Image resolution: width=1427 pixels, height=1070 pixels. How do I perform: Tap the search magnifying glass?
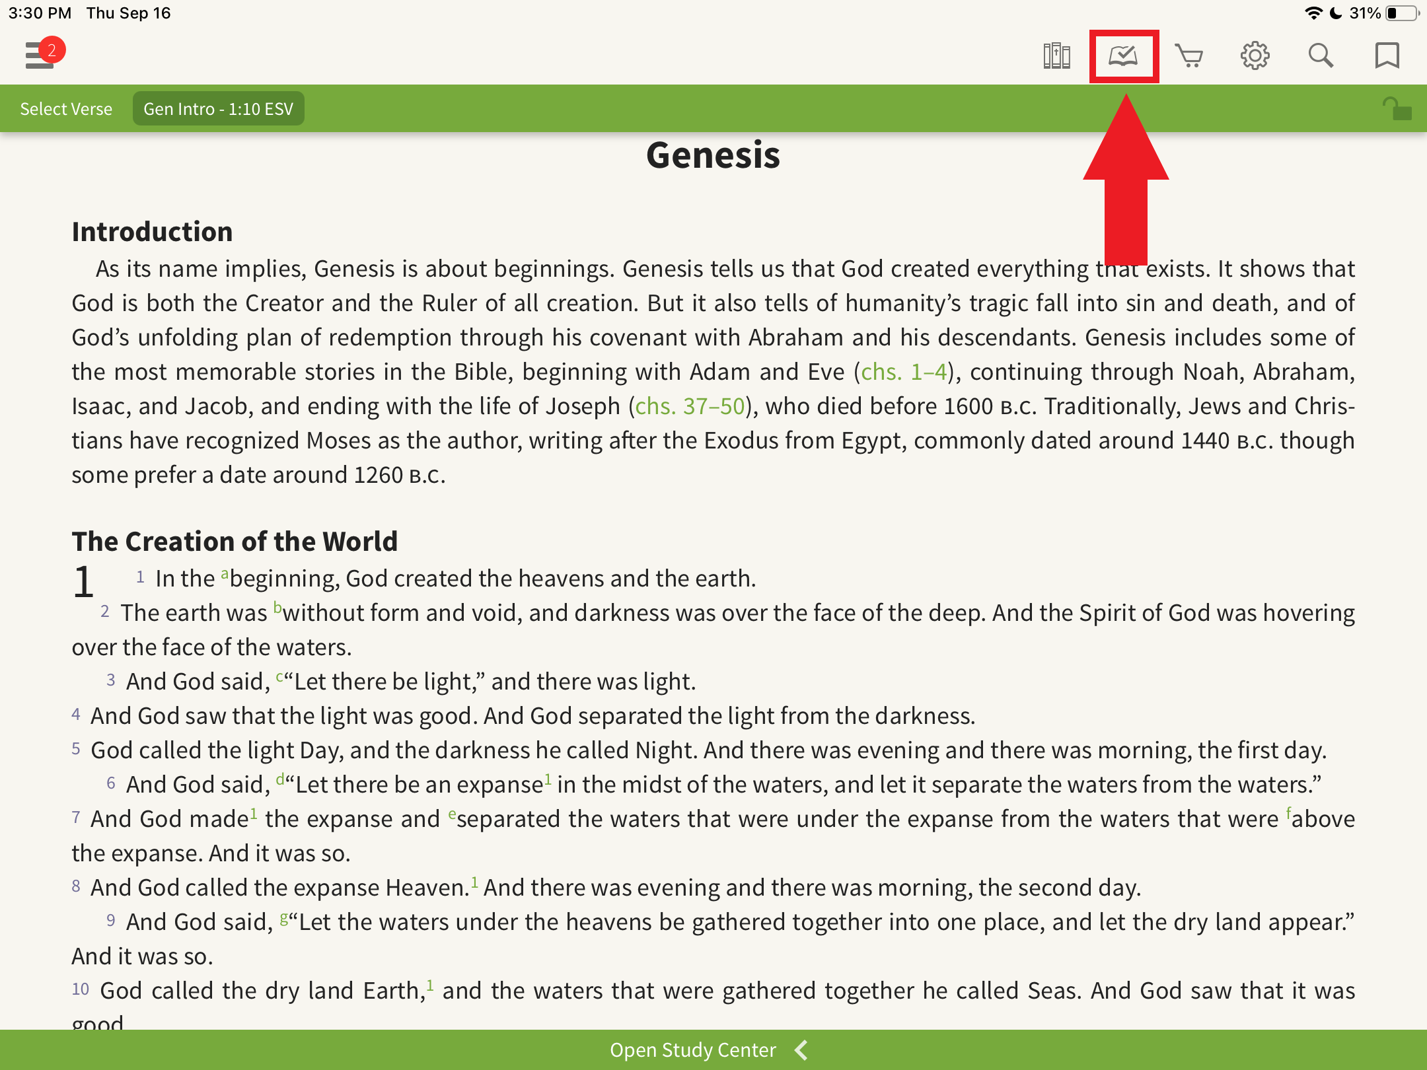1321,56
